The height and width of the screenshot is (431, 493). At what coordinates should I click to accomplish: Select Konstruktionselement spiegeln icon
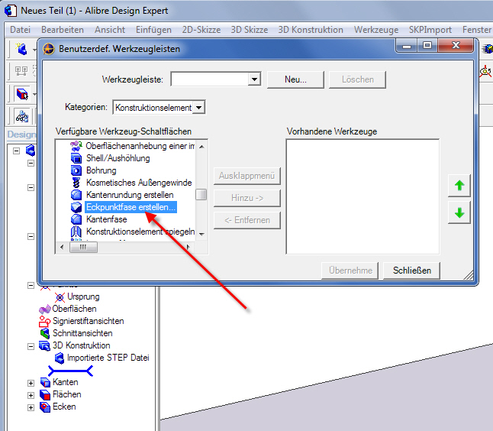point(76,232)
